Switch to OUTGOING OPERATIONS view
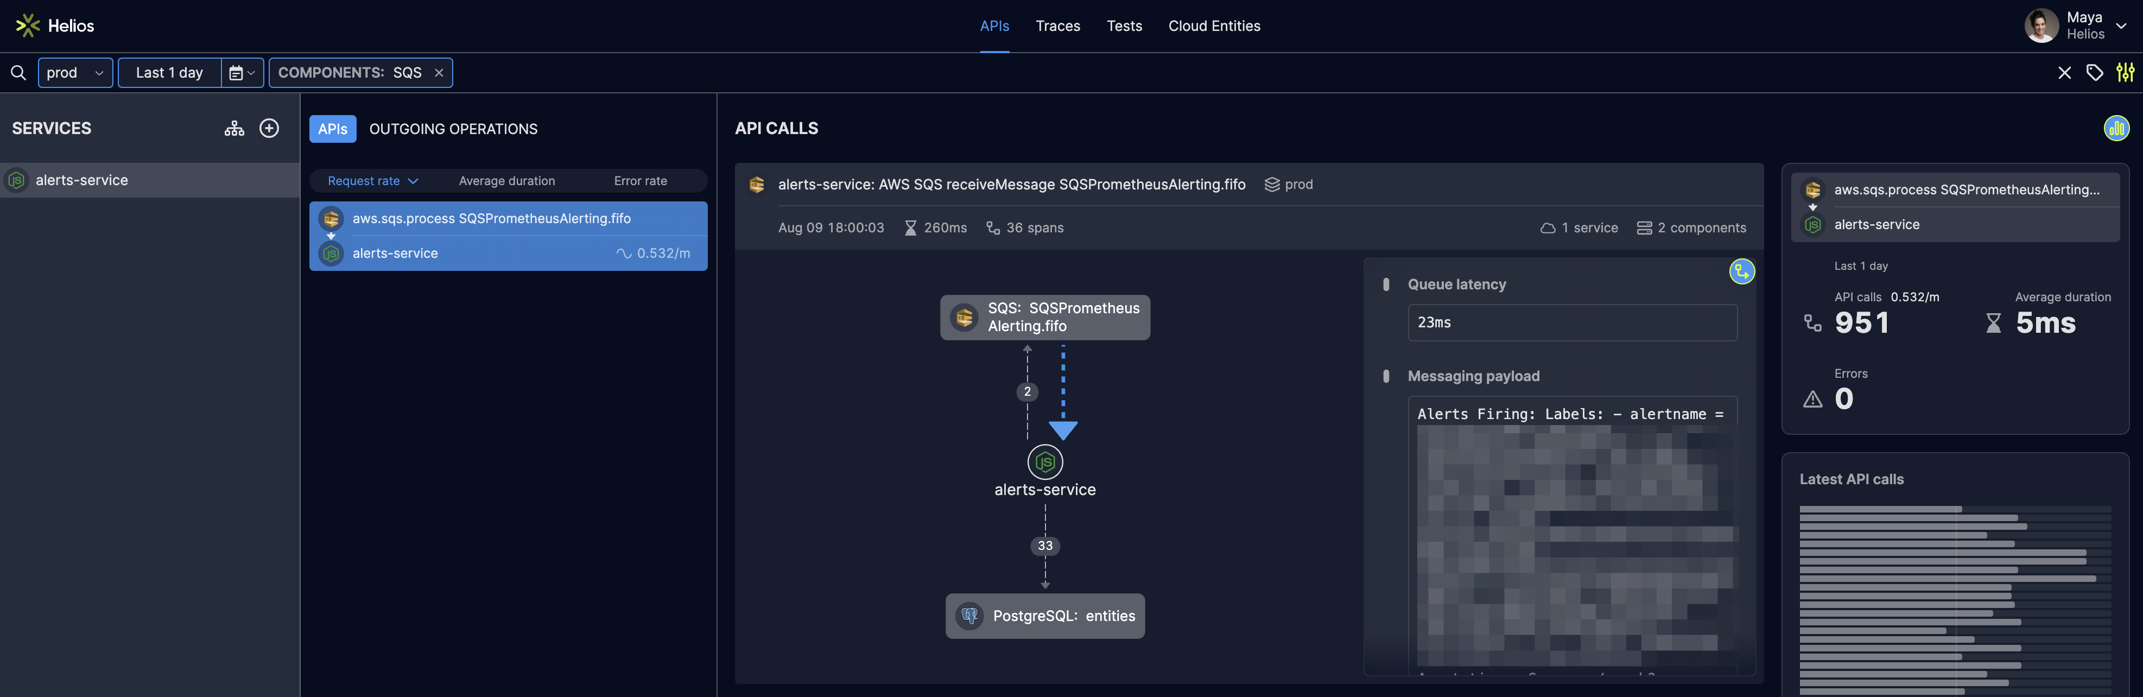 click(453, 129)
